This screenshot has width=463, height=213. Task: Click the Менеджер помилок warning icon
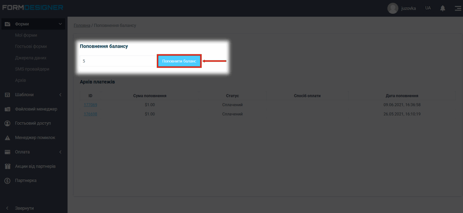pyautogui.click(x=8, y=138)
